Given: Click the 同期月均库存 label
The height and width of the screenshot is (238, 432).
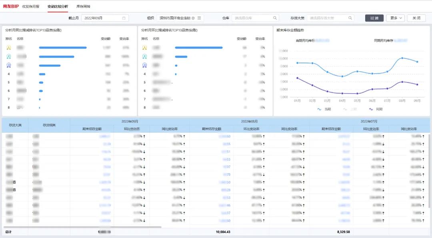Looking at the screenshot, I should point(383,41).
